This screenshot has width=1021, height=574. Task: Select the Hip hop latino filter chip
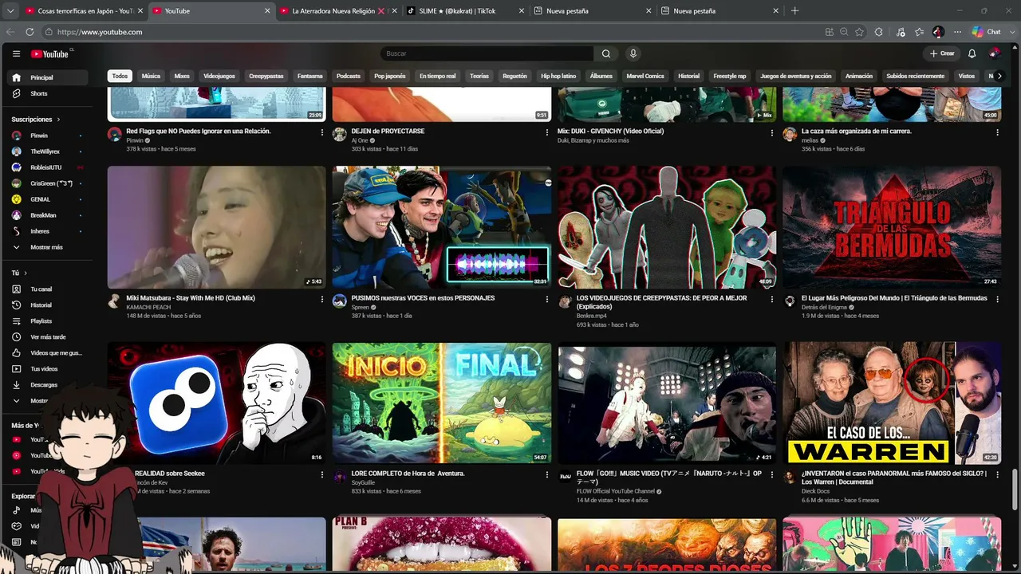pos(558,76)
